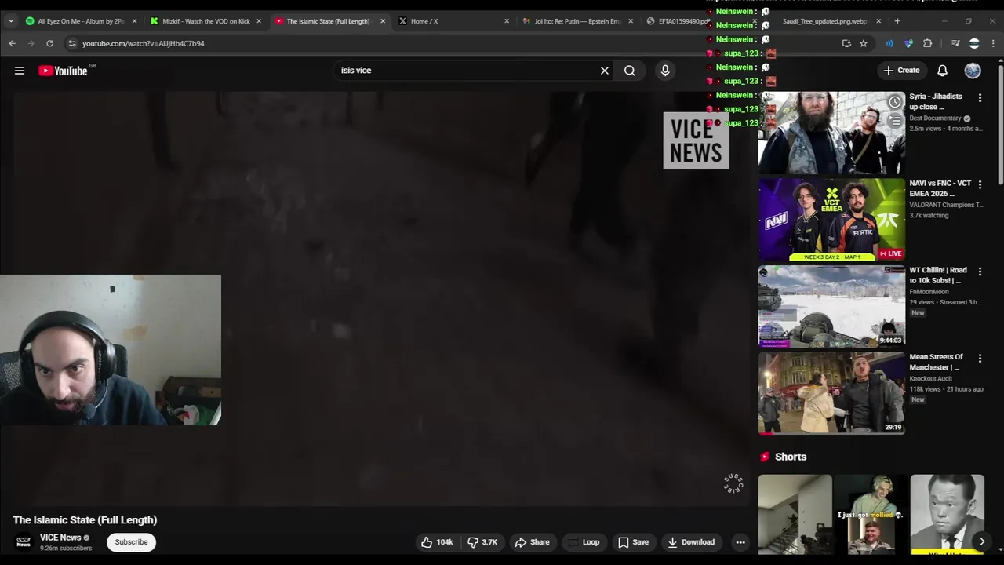Close The Islamic State tab
The width and height of the screenshot is (1004, 565).
coord(383,21)
